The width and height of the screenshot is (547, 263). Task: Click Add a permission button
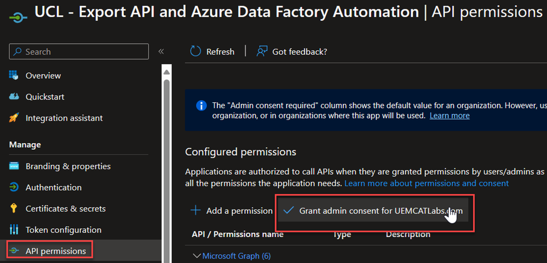tap(231, 211)
